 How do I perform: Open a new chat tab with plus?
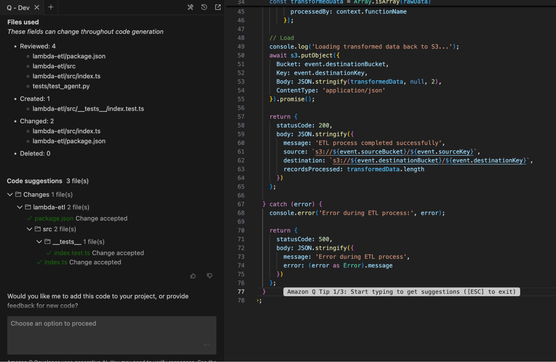[x=51, y=7]
